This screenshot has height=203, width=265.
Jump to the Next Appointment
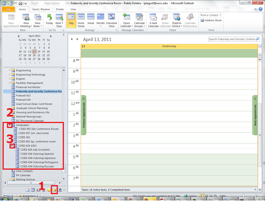coord(255,115)
